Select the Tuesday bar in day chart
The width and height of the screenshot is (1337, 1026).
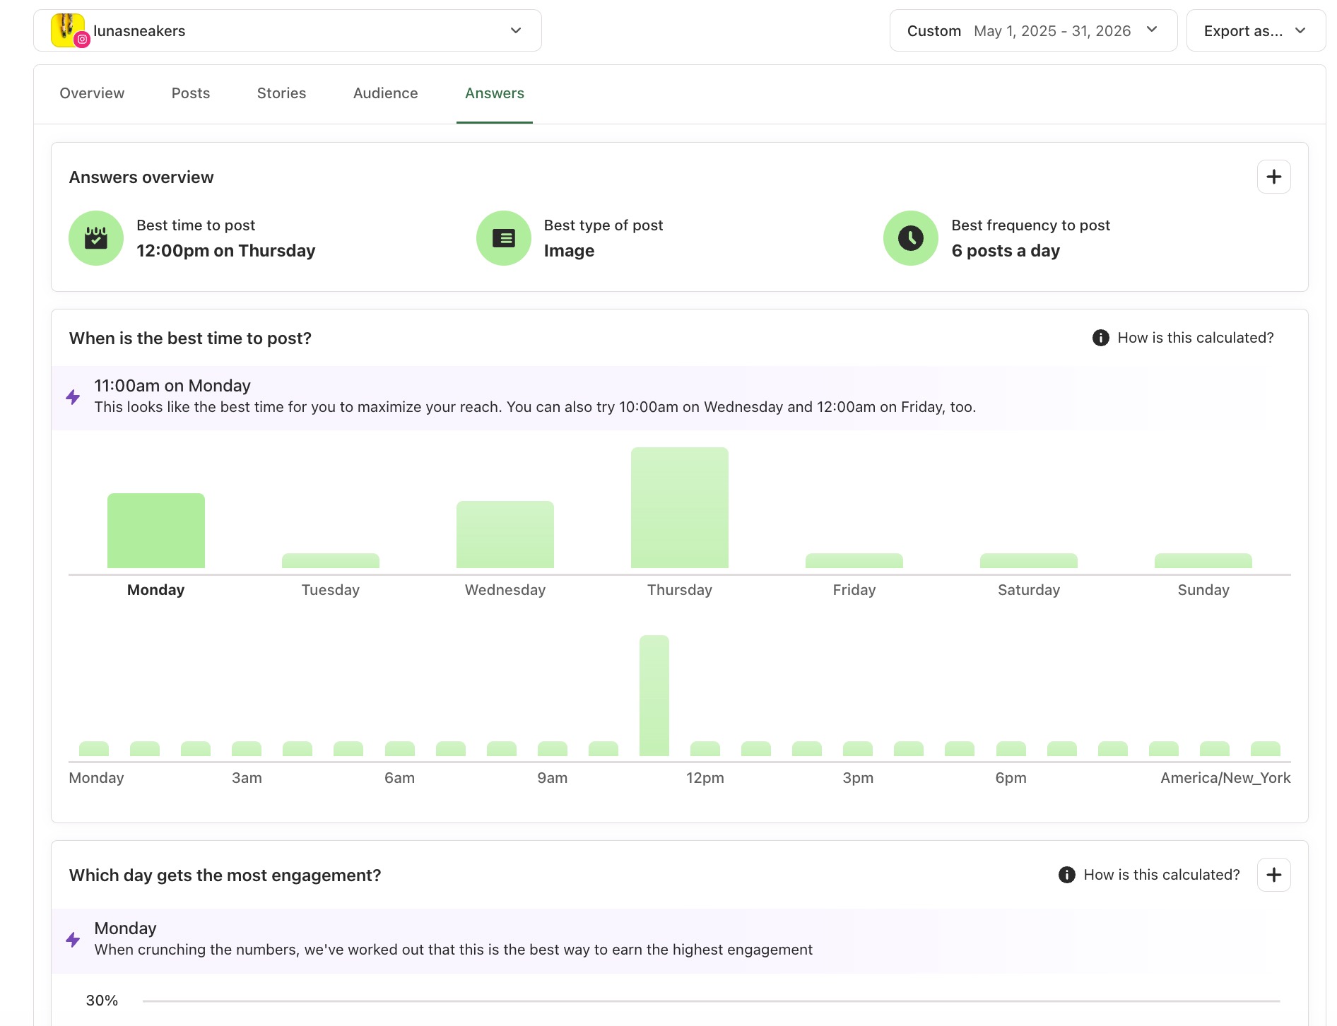point(331,561)
